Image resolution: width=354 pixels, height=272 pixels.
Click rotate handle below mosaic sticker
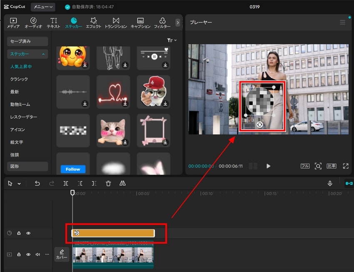point(260,125)
